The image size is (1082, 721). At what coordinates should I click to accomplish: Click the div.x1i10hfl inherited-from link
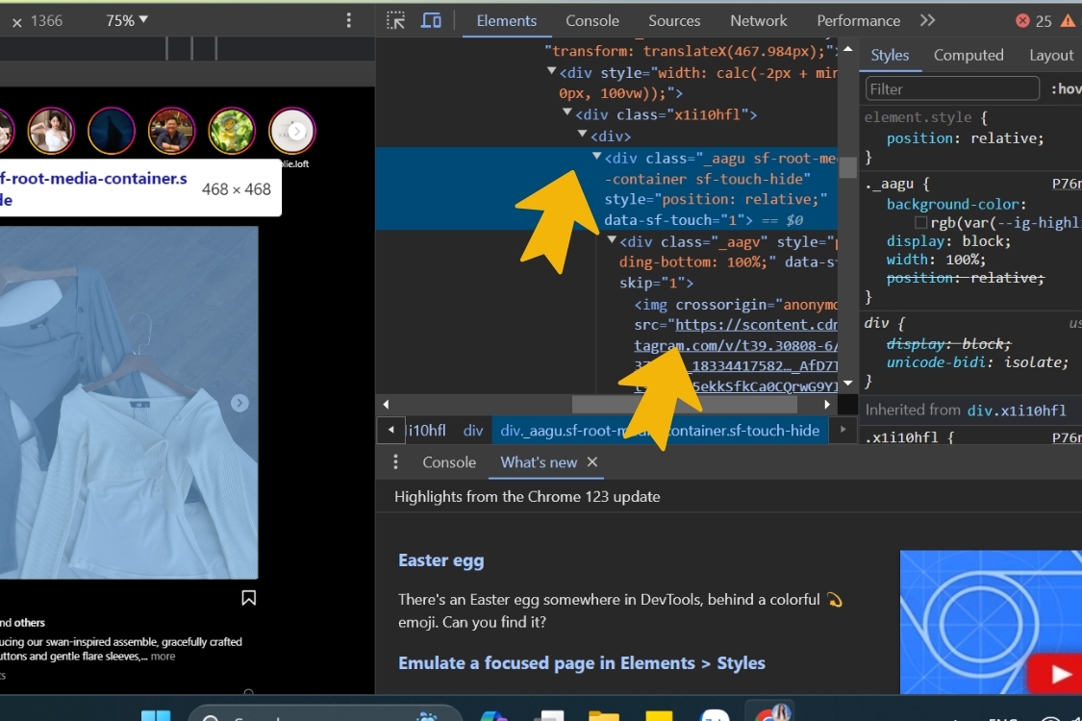pyautogui.click(x=1017, y=410)
